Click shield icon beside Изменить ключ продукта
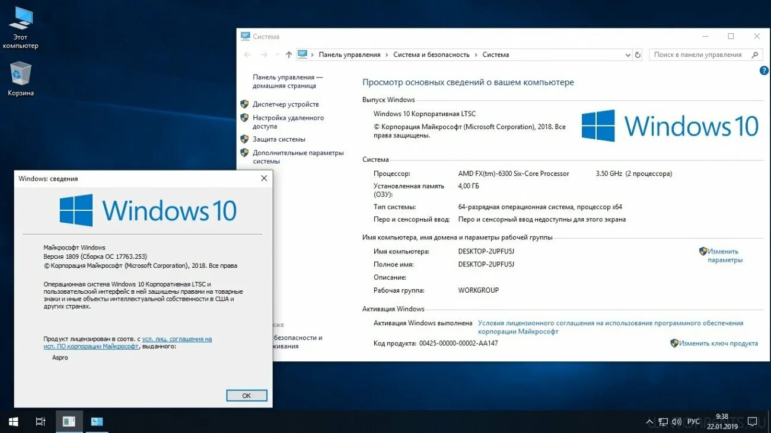Viewport: 771px width, 433px height. [x=674, y=343]
